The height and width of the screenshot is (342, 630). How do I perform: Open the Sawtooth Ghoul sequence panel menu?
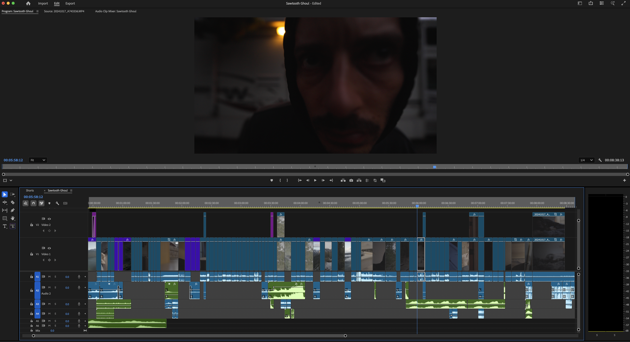point(71,191)
